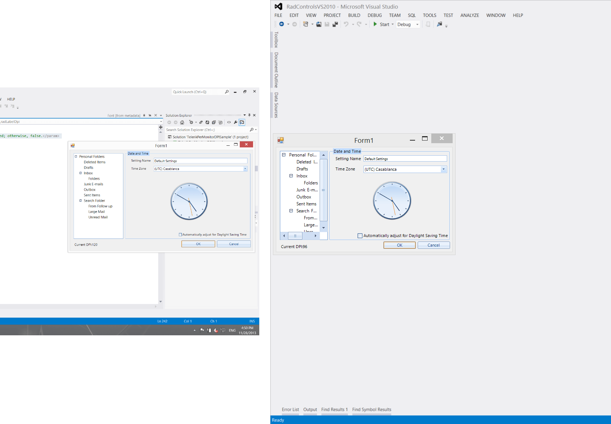Click the New Project icon in right toolbar

pos(306,24)
